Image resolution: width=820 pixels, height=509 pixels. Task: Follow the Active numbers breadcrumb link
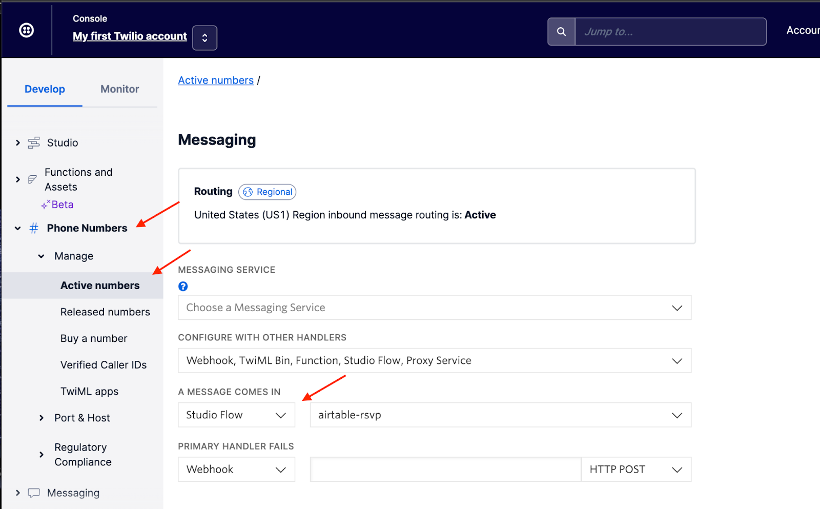tap(216, 80)
